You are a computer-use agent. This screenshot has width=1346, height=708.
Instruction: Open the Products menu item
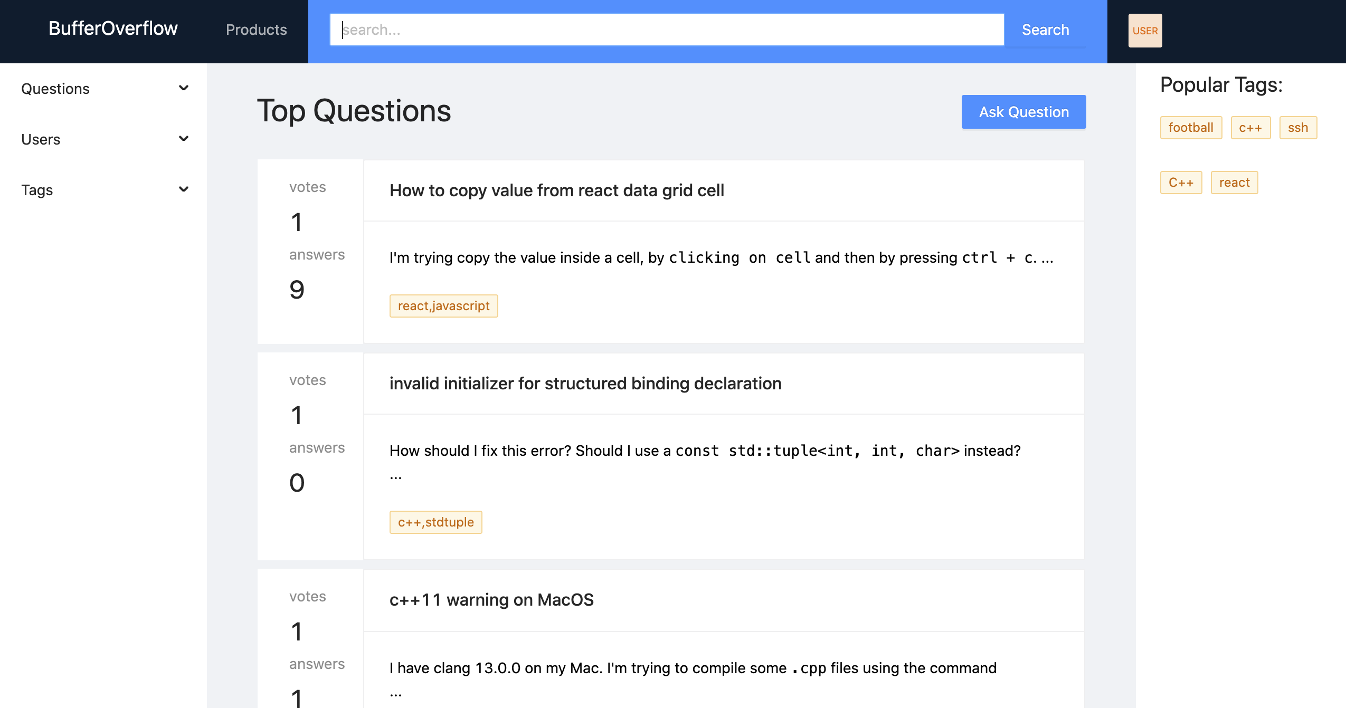point(255,30)
